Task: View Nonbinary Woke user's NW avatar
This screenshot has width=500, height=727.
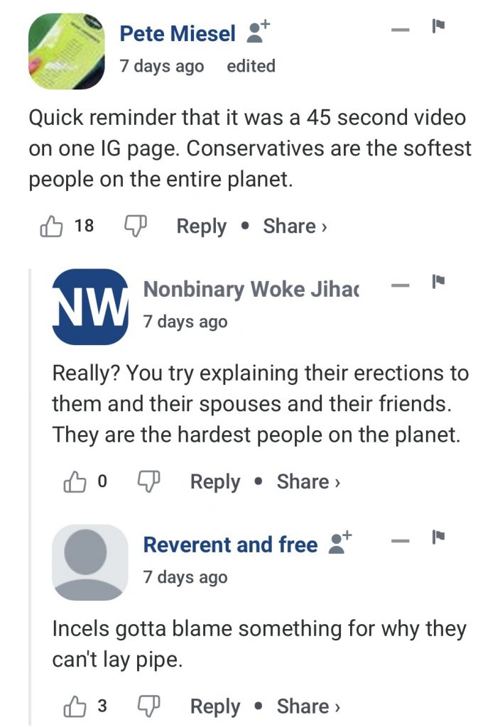Action: (x=89, y=307)
